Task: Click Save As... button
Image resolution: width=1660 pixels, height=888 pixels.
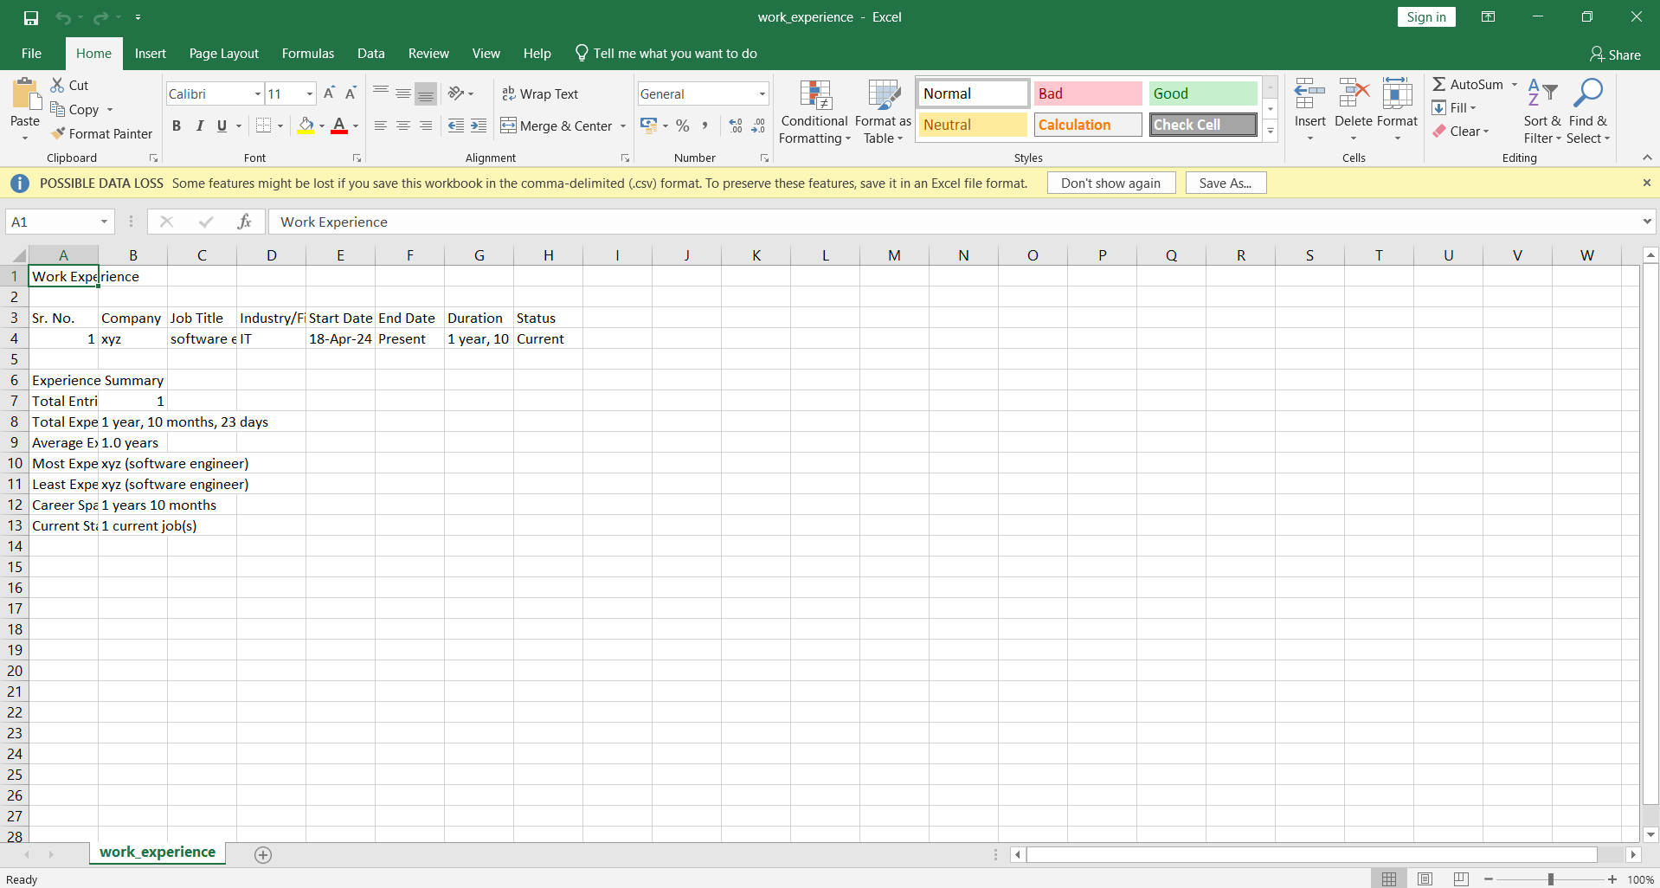Action: (1226, 183)
